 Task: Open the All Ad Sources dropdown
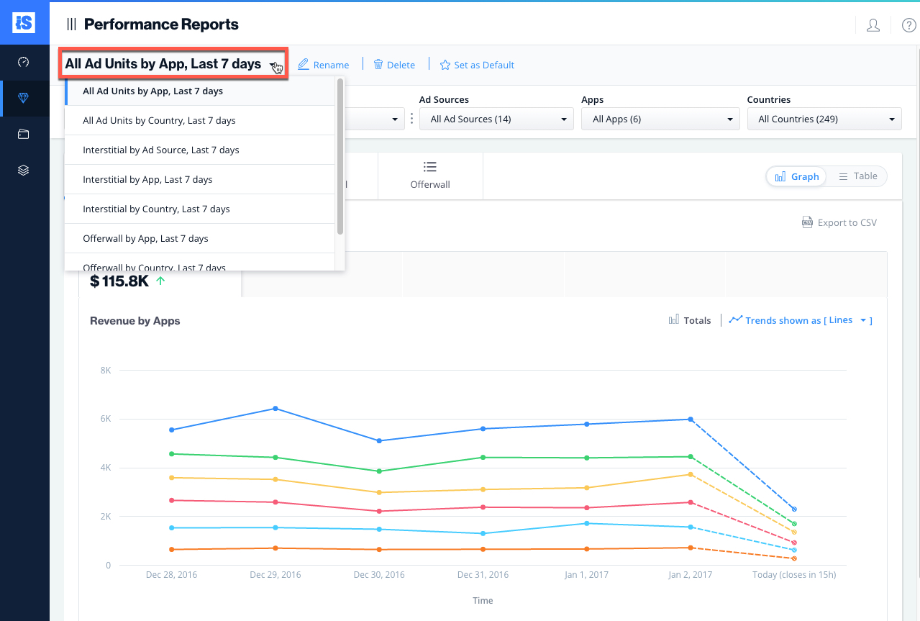pyautogui.click(x=496, y=119)
